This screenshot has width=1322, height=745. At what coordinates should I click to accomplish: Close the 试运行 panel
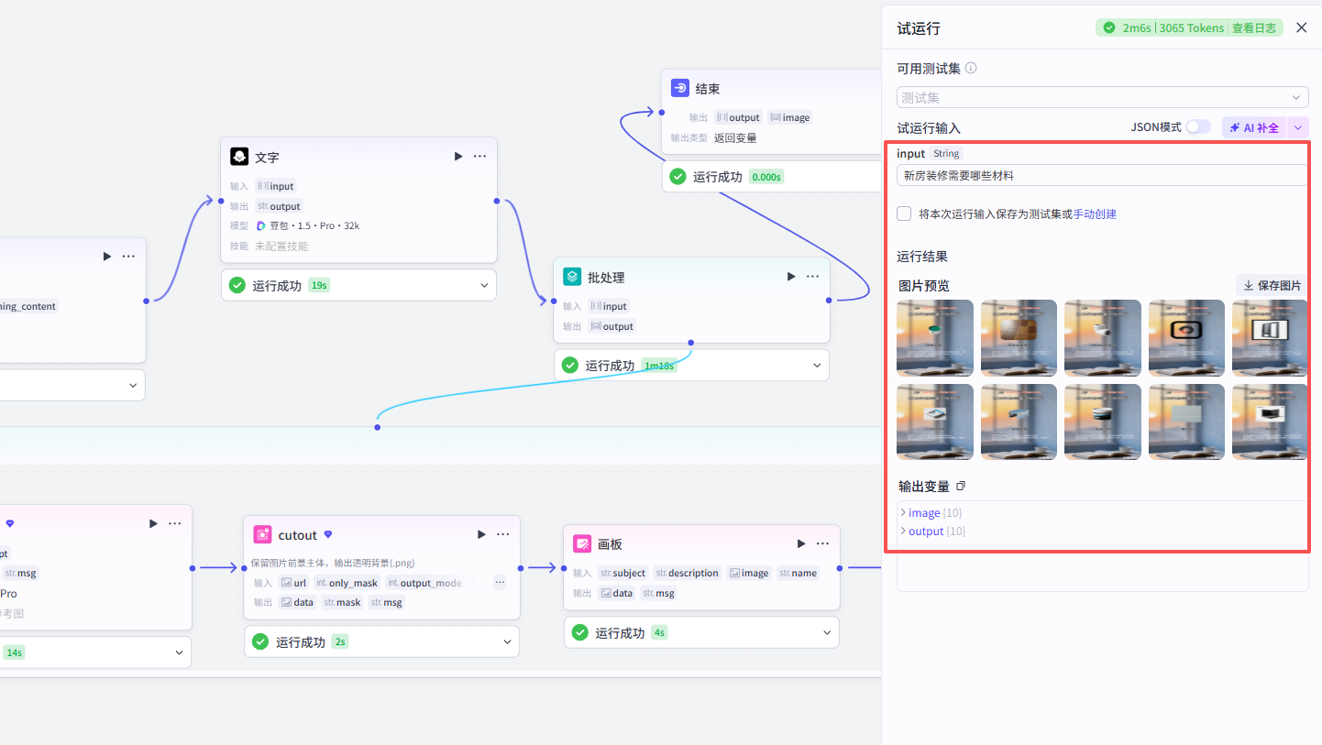click(1301, 27)
